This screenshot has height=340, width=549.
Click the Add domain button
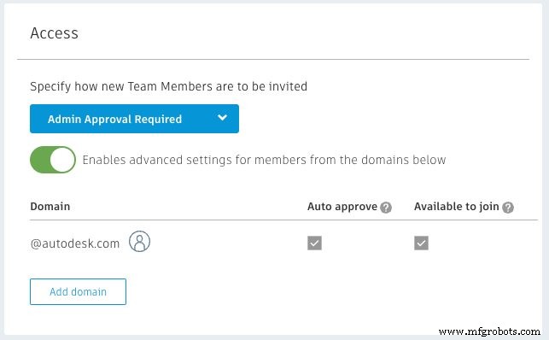point(78,291)
